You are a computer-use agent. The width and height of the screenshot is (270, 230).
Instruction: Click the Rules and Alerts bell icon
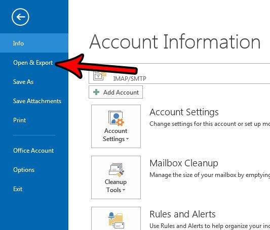[x=116, y=220]
